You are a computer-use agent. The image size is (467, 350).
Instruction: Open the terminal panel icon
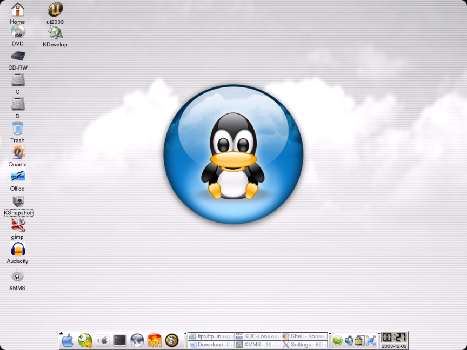coord(120,340)
